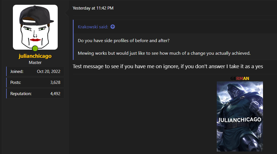
Task: Jump to quoted post via up-arrow icon
Action: (x=113, y=27)
